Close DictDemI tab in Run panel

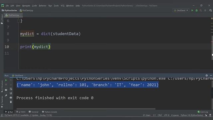pyautogui.click(x=25, y=76)
